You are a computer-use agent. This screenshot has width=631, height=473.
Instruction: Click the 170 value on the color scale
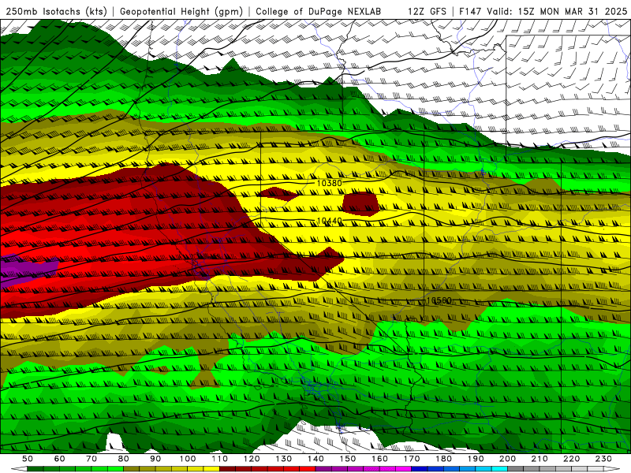coord(411,459)
